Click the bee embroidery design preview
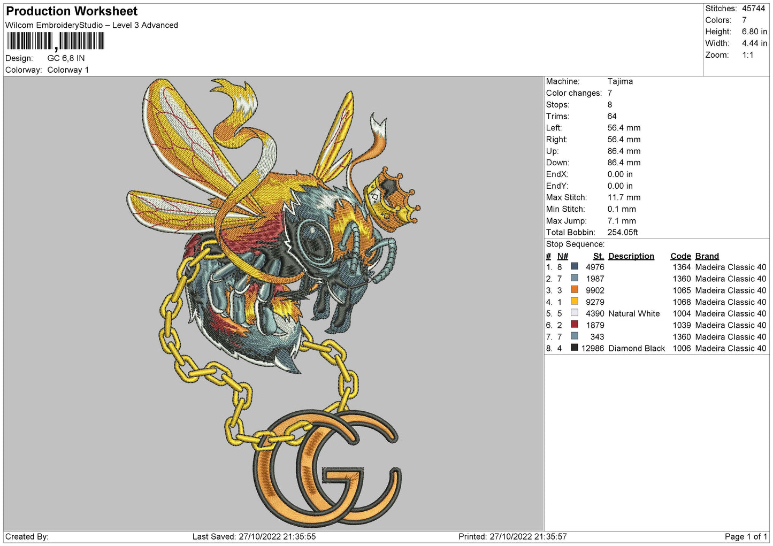The image size is (773, 546). [x=273, y=303]
